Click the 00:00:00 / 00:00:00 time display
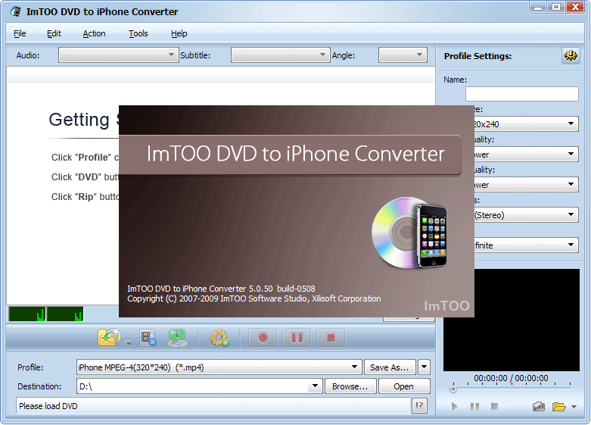This screenshot has width=591, height=425. tap(511, 378)
